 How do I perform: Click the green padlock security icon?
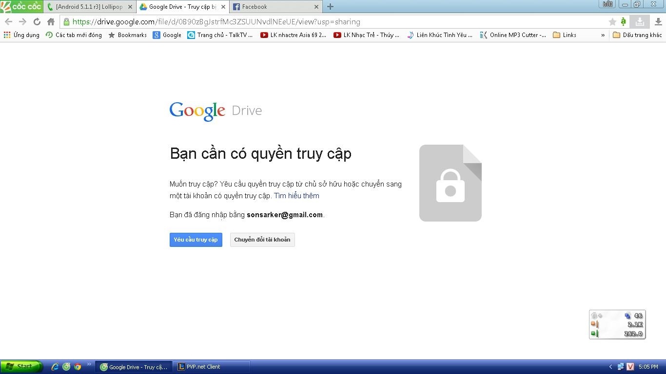[x=67, y=22]
